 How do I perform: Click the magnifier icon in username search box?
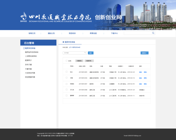click(x=85, y=53)
